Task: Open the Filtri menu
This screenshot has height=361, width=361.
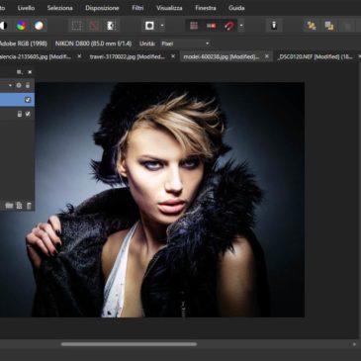Action: click(137, 8)
